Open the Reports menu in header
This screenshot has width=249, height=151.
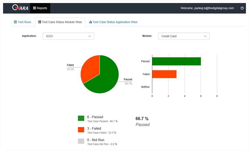pos(40,8)
